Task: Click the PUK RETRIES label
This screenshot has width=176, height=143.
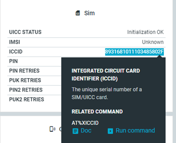Action: (x=25, y=80)
